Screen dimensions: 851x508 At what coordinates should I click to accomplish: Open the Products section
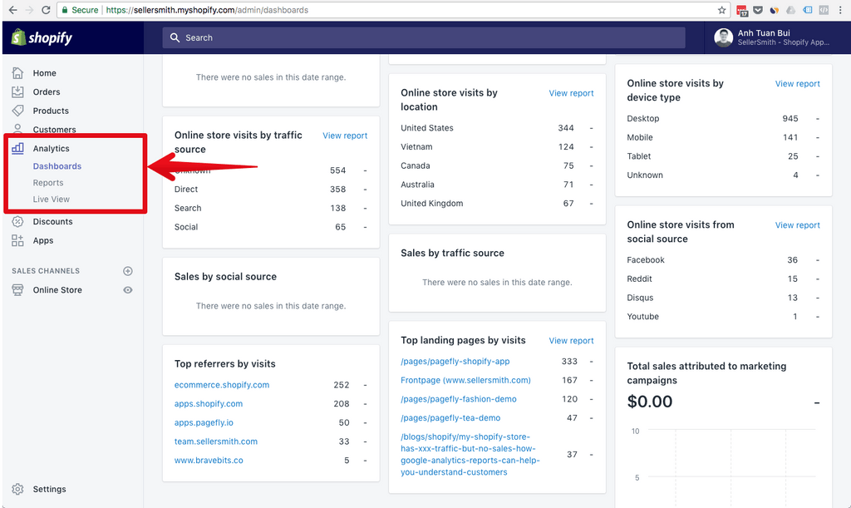51,111
